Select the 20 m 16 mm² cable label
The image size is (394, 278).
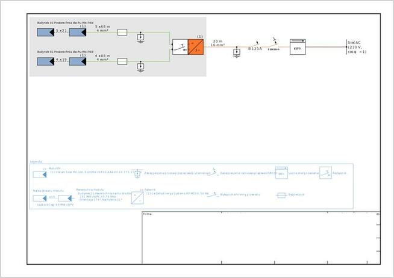point(218,43)
